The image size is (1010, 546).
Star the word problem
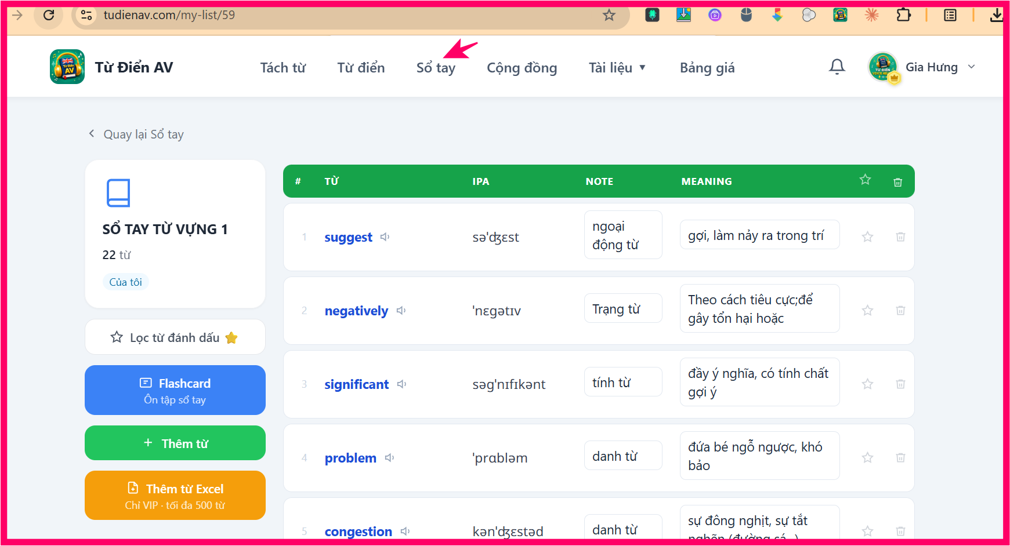click(x=867, y=457)
